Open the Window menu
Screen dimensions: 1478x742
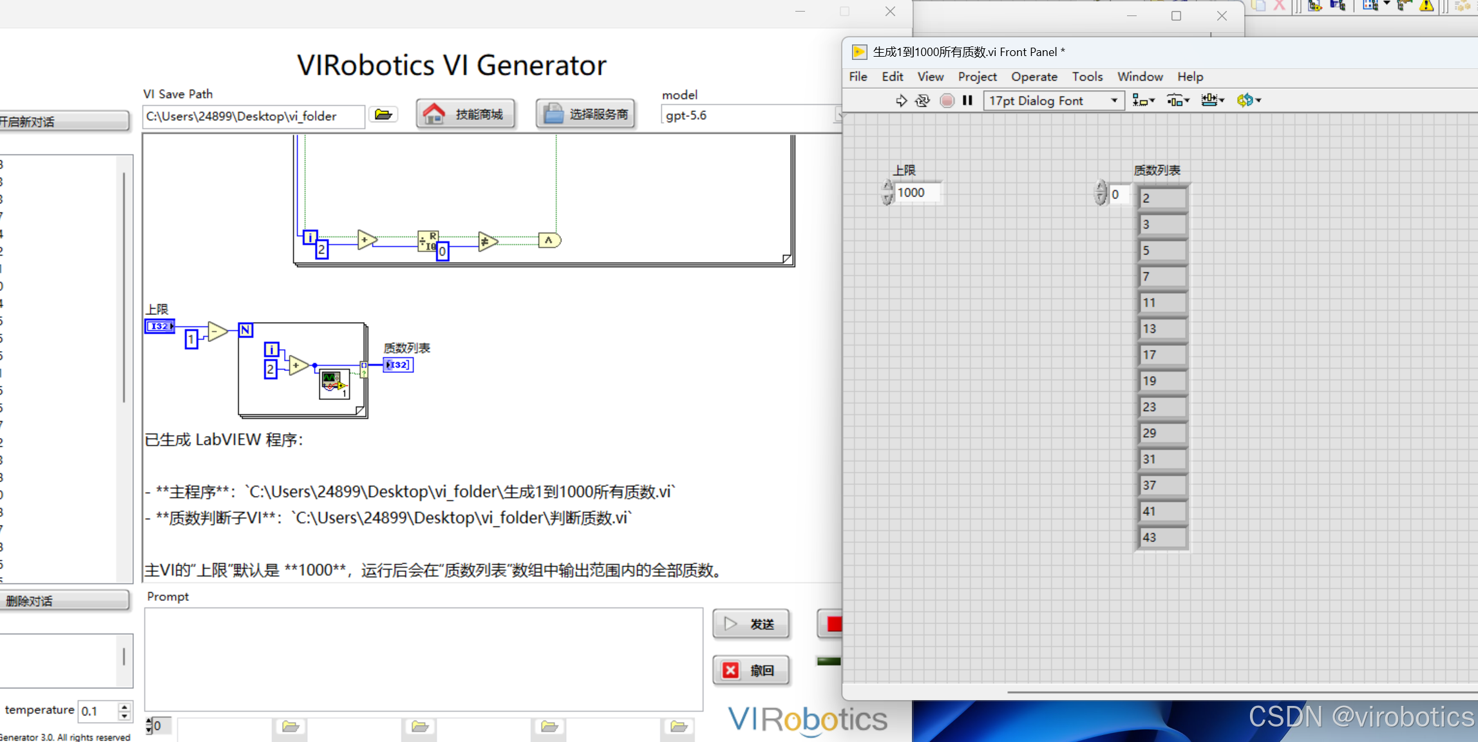1140,77
